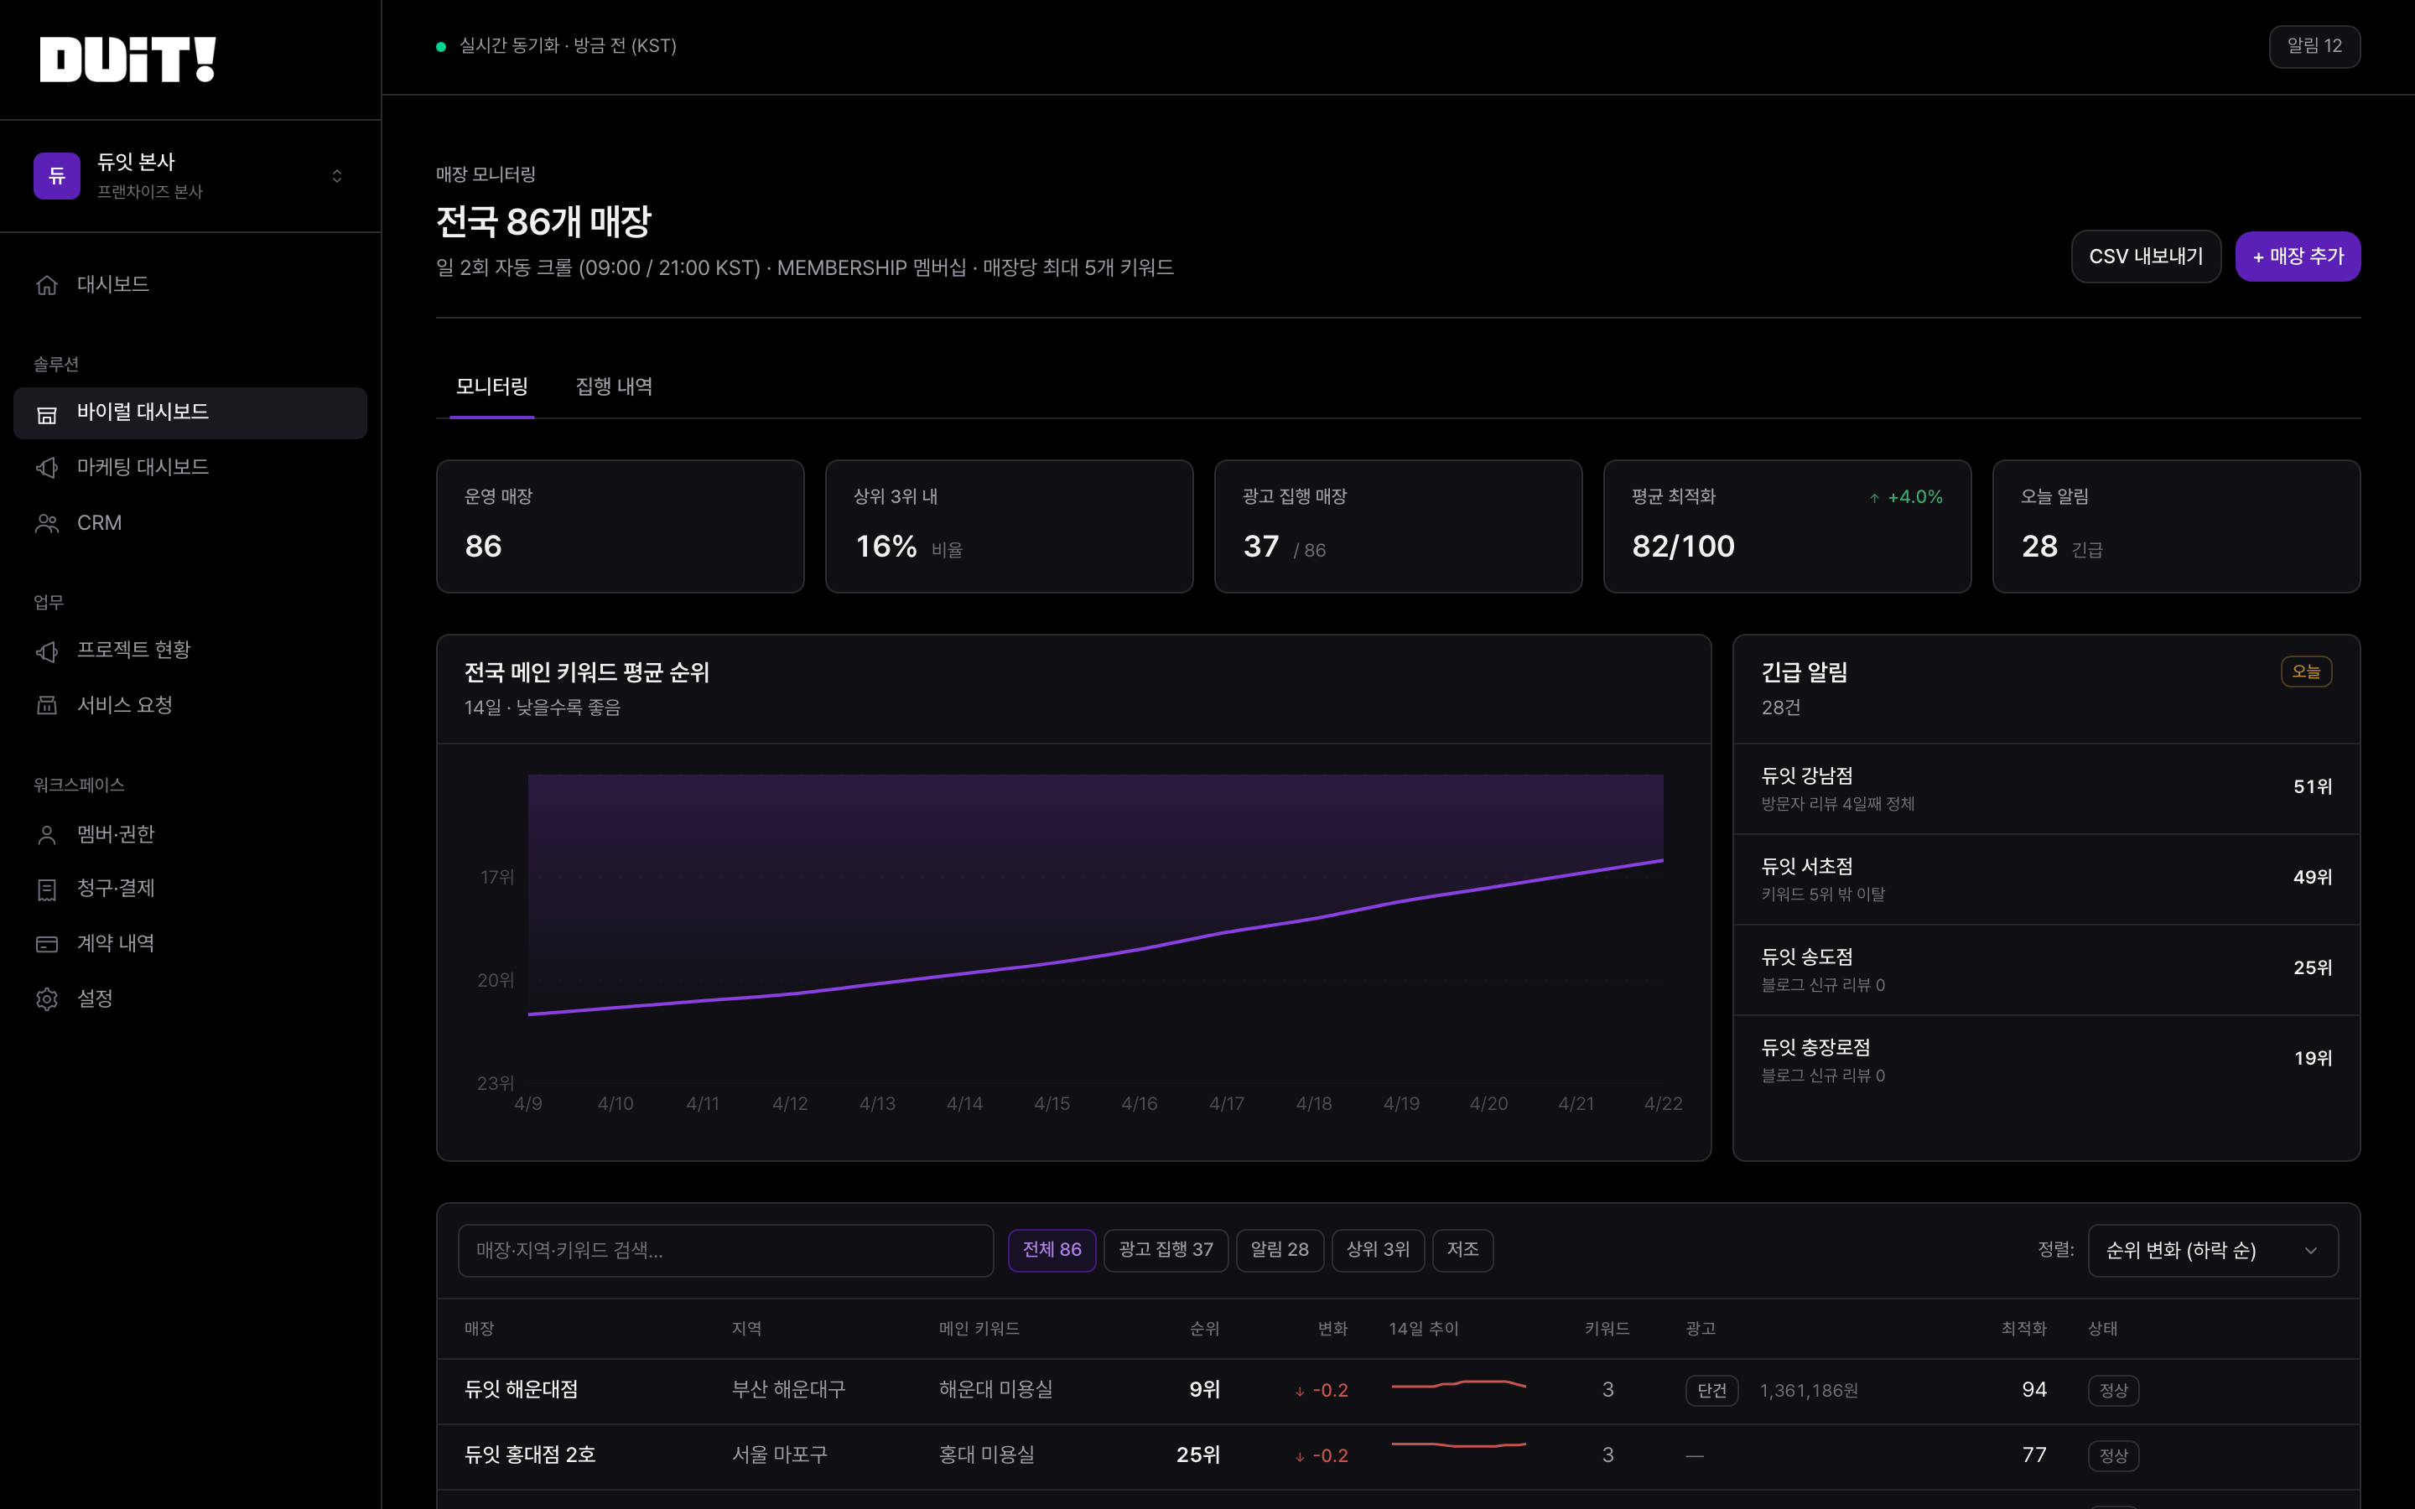Click the 바이럴 대시보드 store icon
Screen dimensions: 2415x1509
47,413
